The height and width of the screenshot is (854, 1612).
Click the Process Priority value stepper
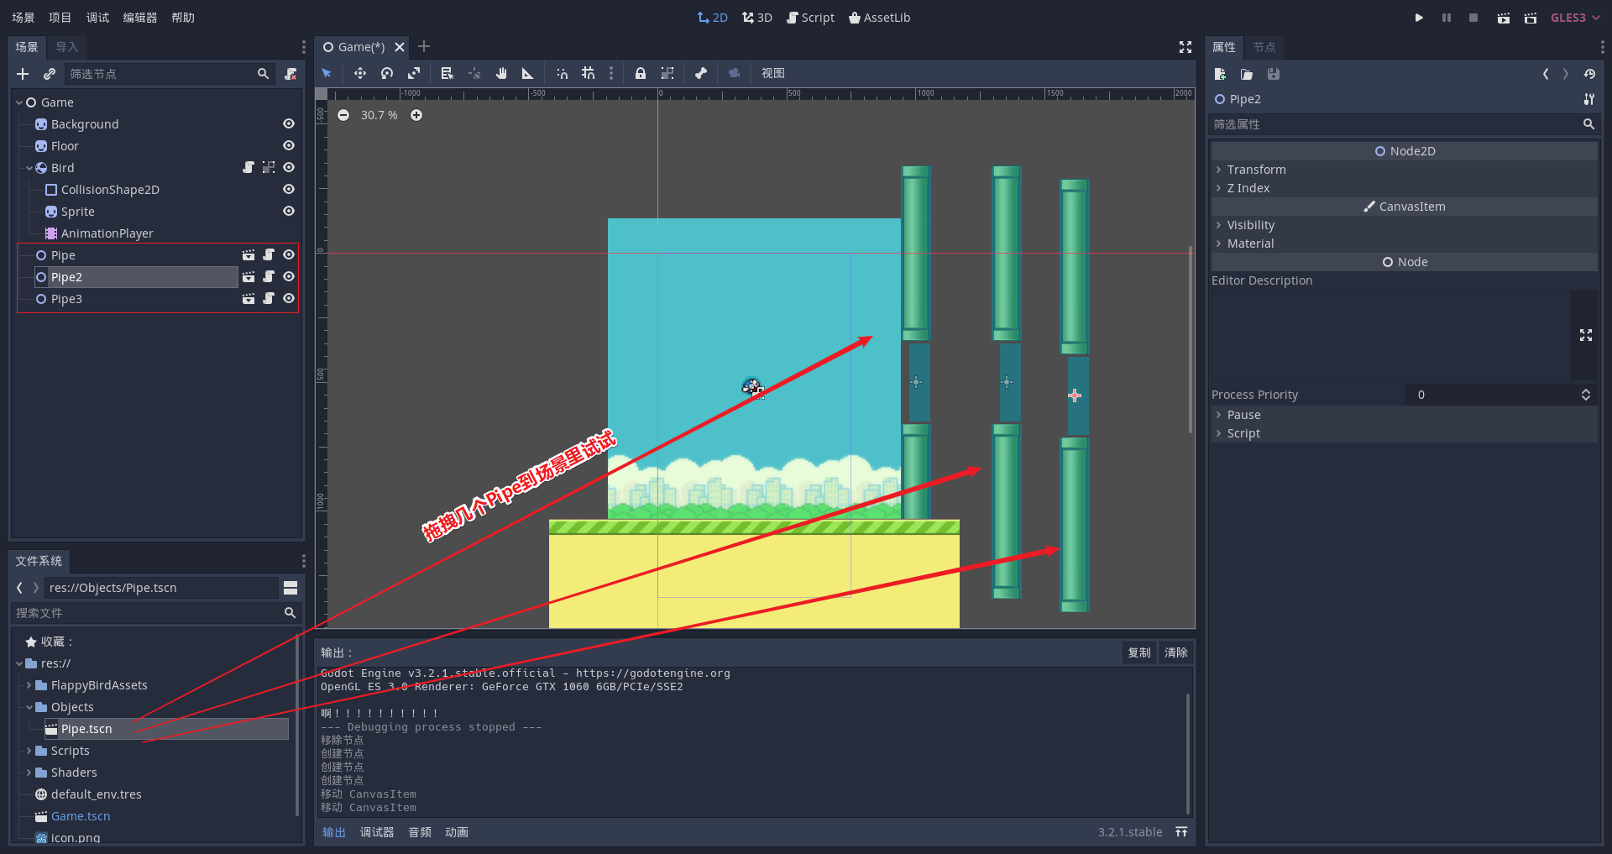(1586, 395)
